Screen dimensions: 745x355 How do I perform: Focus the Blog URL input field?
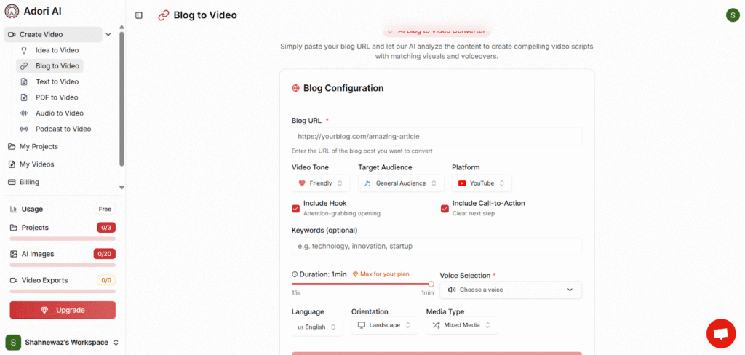tap(437, 136)
